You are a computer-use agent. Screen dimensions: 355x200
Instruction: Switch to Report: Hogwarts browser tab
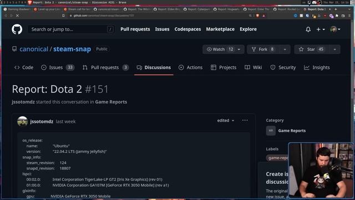click(226, 9)
